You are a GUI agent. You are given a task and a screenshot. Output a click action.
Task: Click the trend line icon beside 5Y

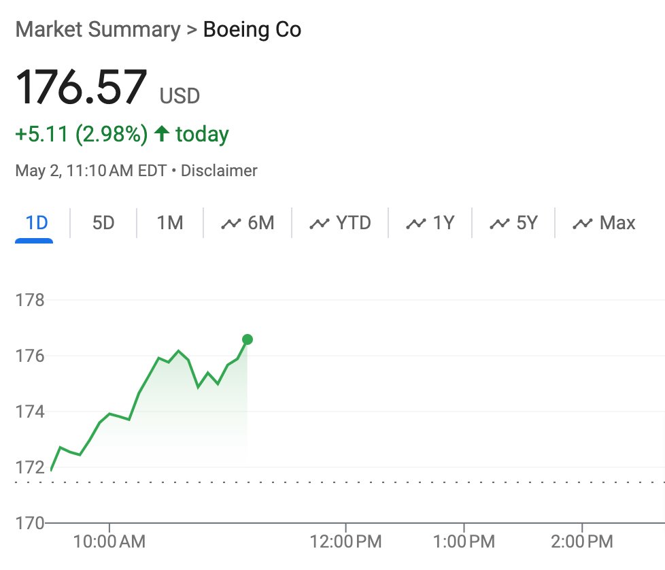pyautogui.click(x=500, y=223)
